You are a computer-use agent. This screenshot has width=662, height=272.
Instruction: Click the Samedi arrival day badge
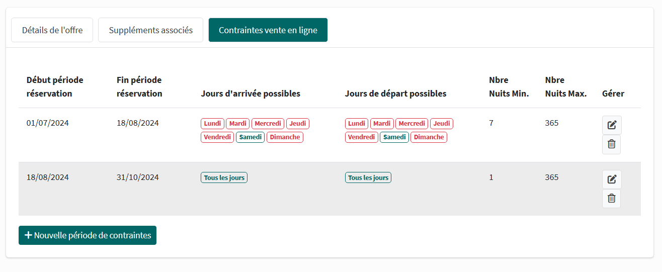pyautogui.click(x=250, y=137)
